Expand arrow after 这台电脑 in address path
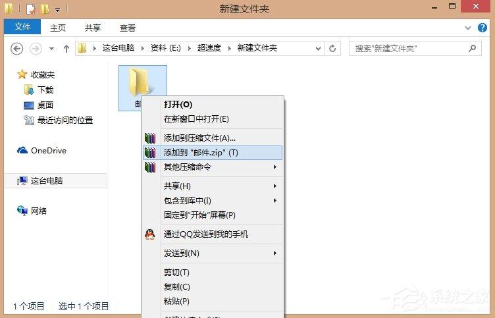 (x=143, y=48)
